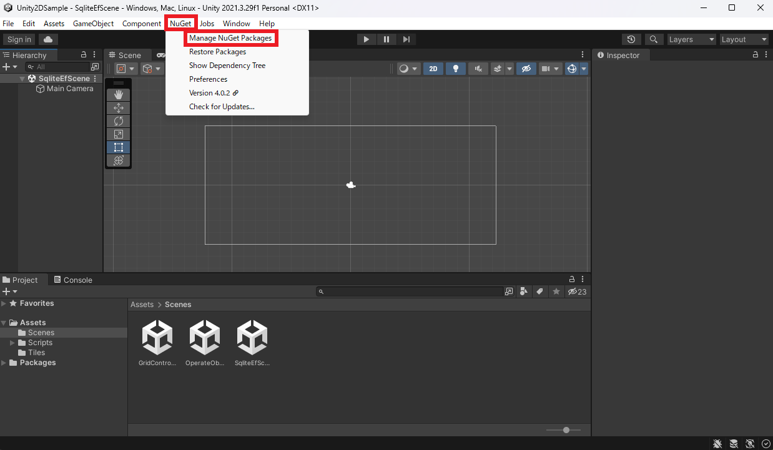Click the global search magnifier icon
The height and width of the screenshot is (450, 773).
(x=654, y=39)
